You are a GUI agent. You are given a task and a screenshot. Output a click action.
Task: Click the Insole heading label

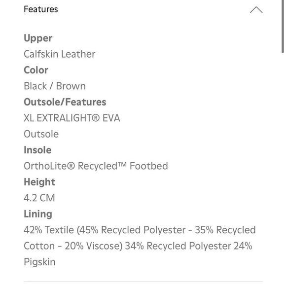(37, 150)
